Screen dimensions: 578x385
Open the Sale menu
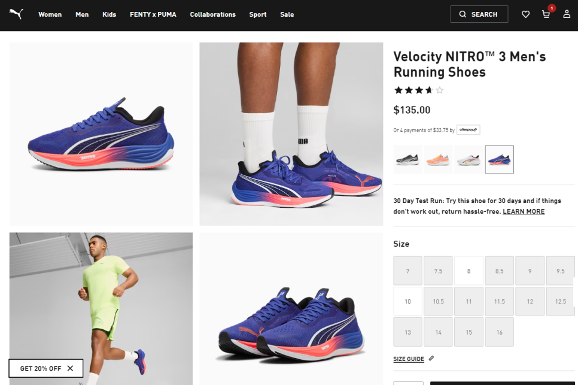point(287,14)
